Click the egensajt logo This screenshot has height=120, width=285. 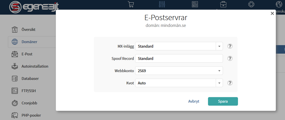coord(34,7)
